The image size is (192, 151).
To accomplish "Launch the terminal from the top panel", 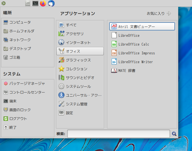I will (35, 3).
